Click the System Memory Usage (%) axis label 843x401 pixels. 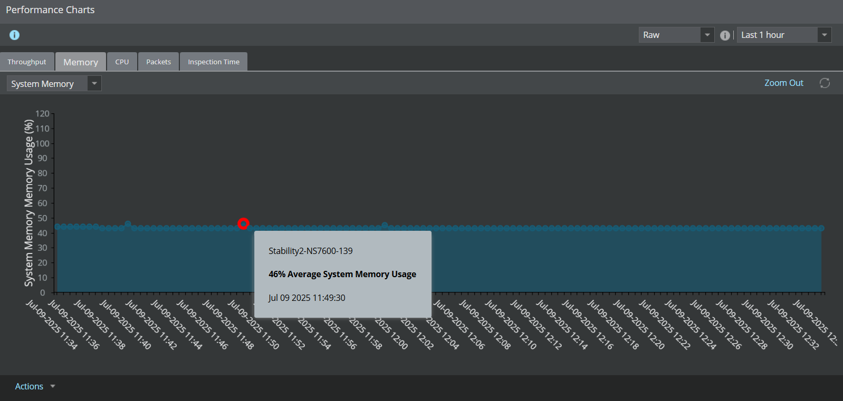(28, 203)
